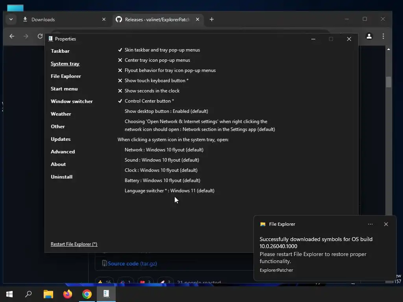Close the Releases browser tab
This screenshot has height=302, width=403.
point(198,19)
